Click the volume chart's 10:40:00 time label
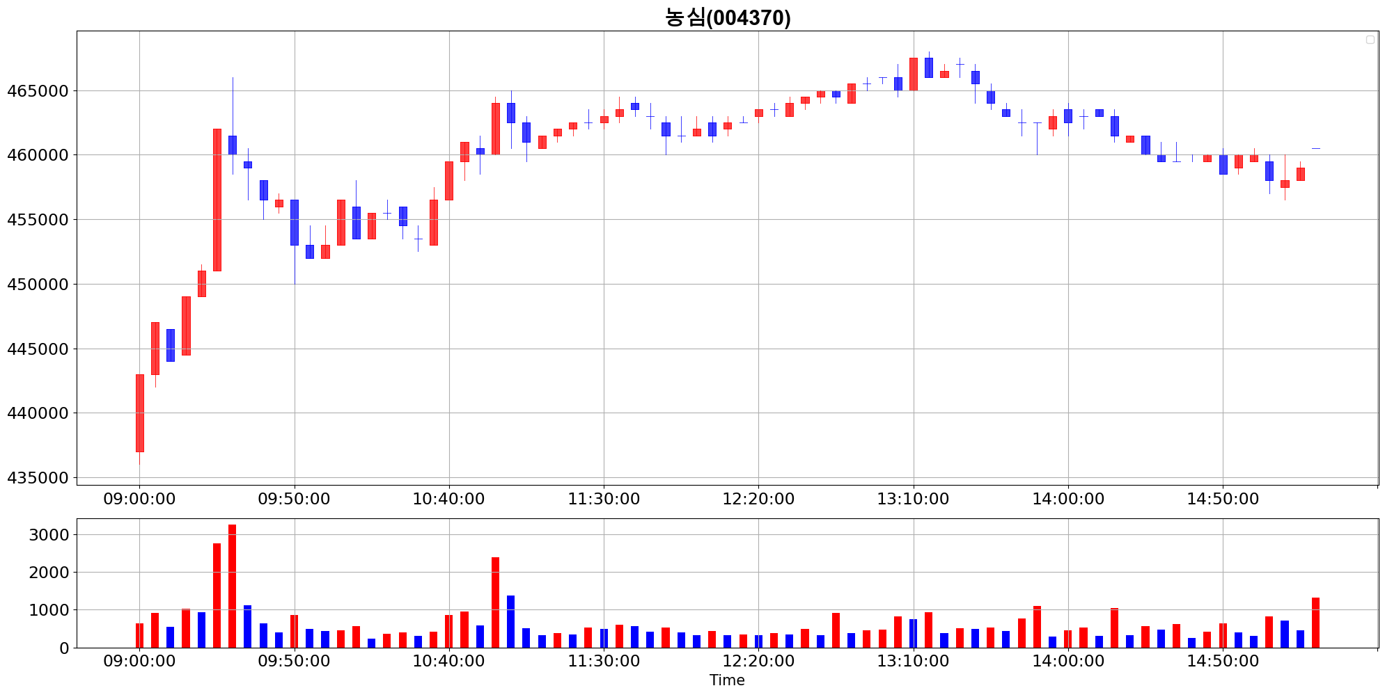The image size is (1385, 695). pos(448,661)
